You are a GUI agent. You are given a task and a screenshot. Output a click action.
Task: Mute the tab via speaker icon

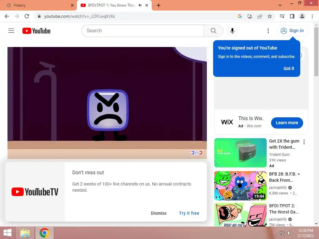140,5
